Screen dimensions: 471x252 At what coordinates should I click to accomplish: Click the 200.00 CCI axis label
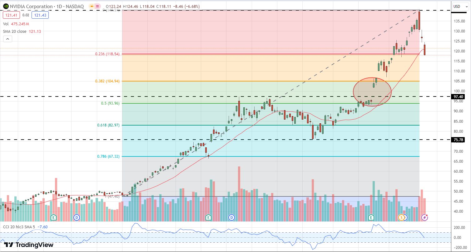tap(460, 228)
